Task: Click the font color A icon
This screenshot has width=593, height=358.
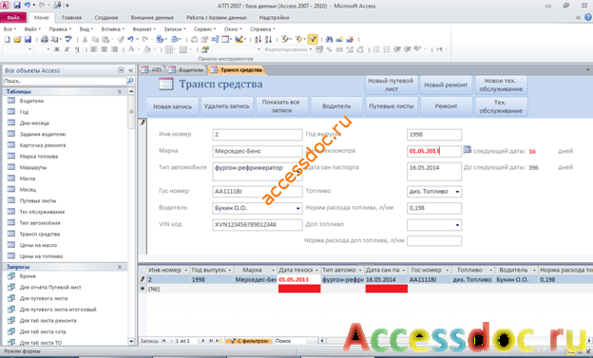Action: 131,49
